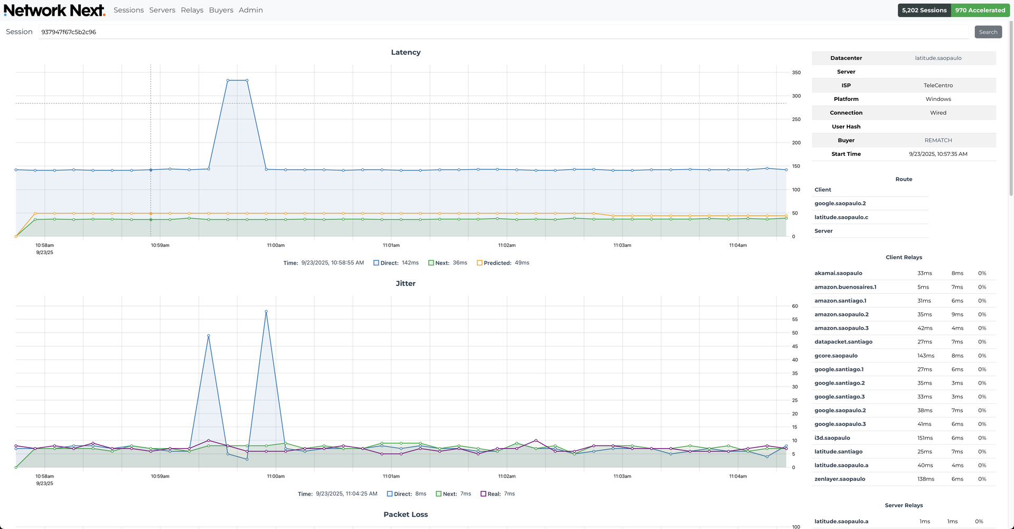The width and height of the screenshot is (1014, 529).
Task: Open the Buyers page
Action: (221, 10)
